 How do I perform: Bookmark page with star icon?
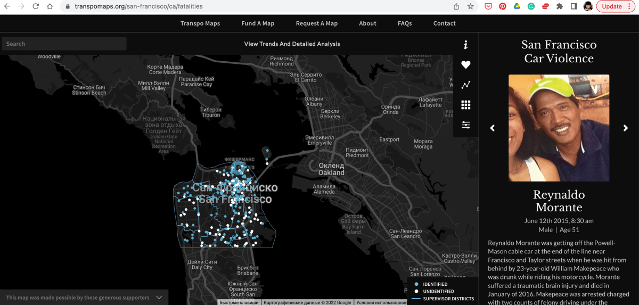(471, 6)
